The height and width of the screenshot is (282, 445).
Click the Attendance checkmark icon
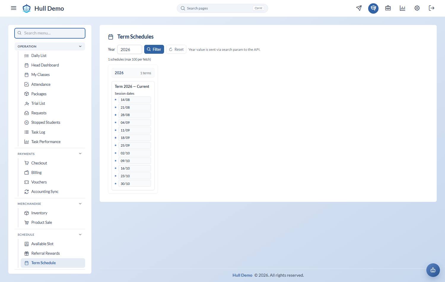26,84
